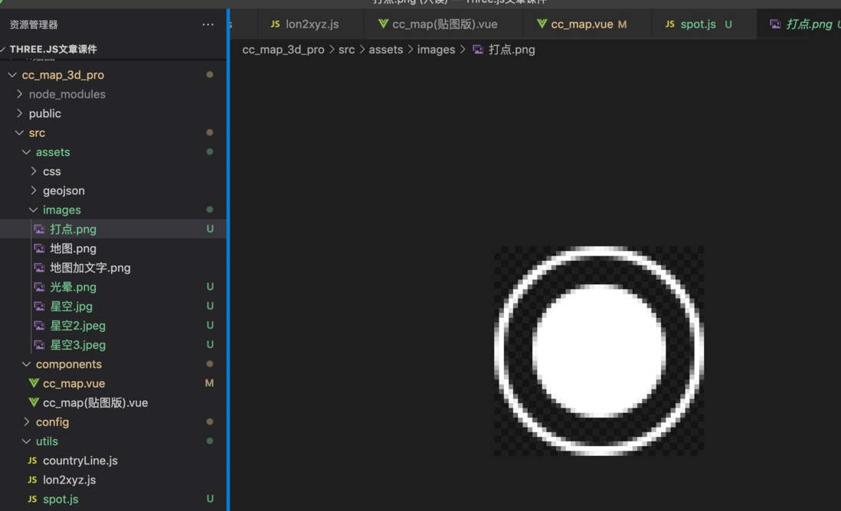Screen dimensions: 841x511
Task: Click the Vue icon beside cc_map(贴图版).vue in tree
Action: tap(34, 403)
